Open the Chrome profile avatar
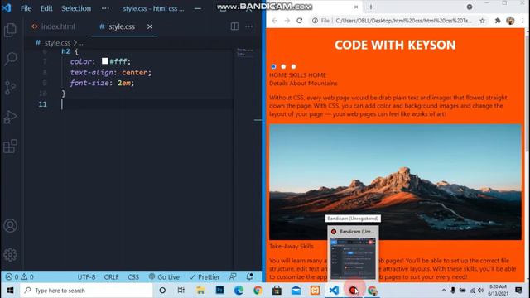Screen dimensions: 530x298 (x=510, y=21)
